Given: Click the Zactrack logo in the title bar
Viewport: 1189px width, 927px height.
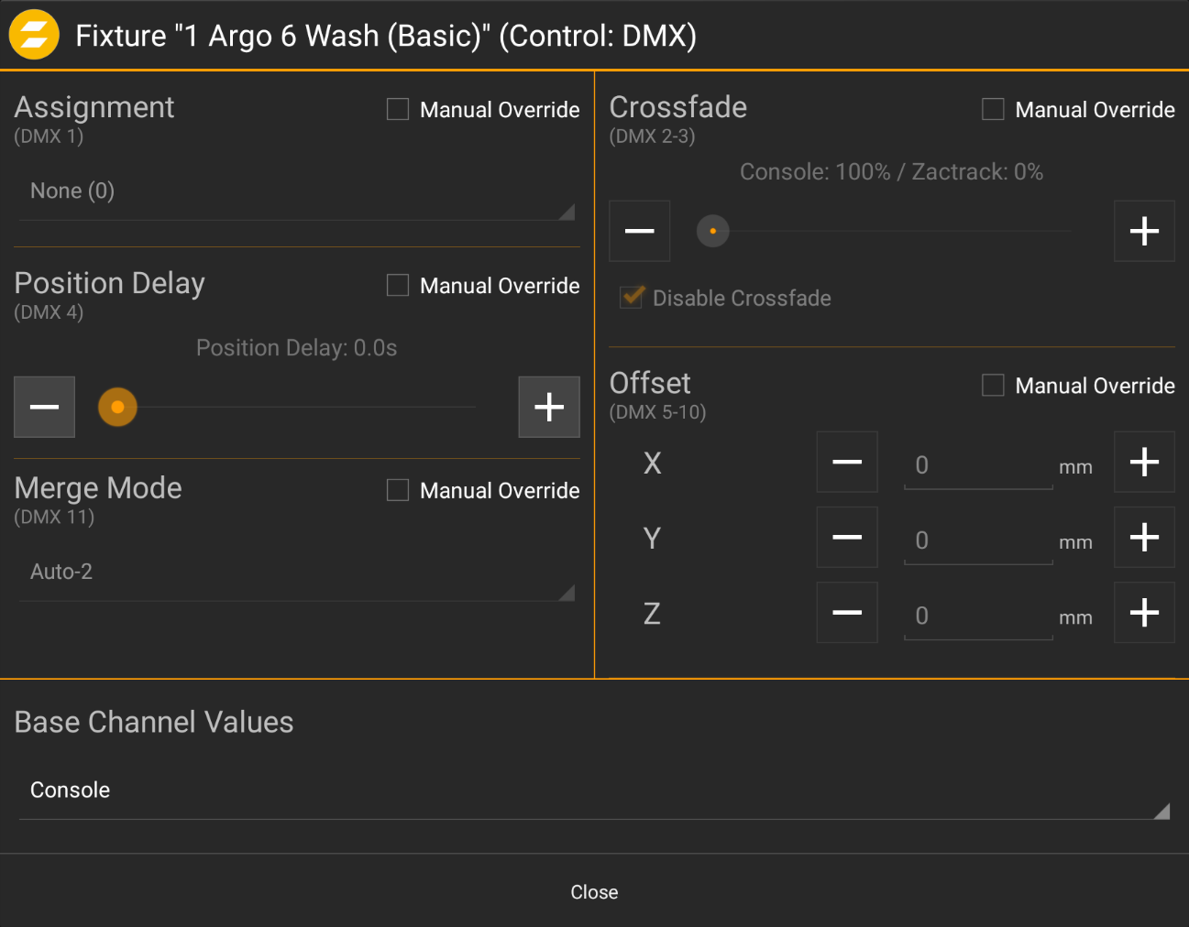Looking at the screenshot, I should tap(34, 35).
